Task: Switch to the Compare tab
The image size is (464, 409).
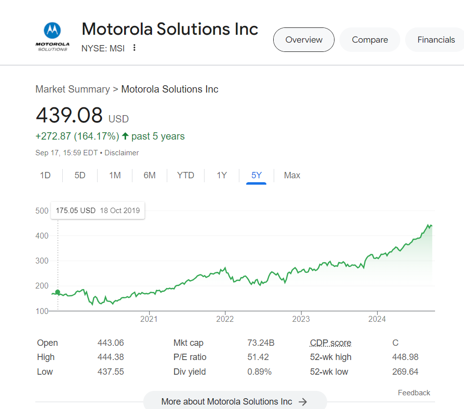Action: 369,40
